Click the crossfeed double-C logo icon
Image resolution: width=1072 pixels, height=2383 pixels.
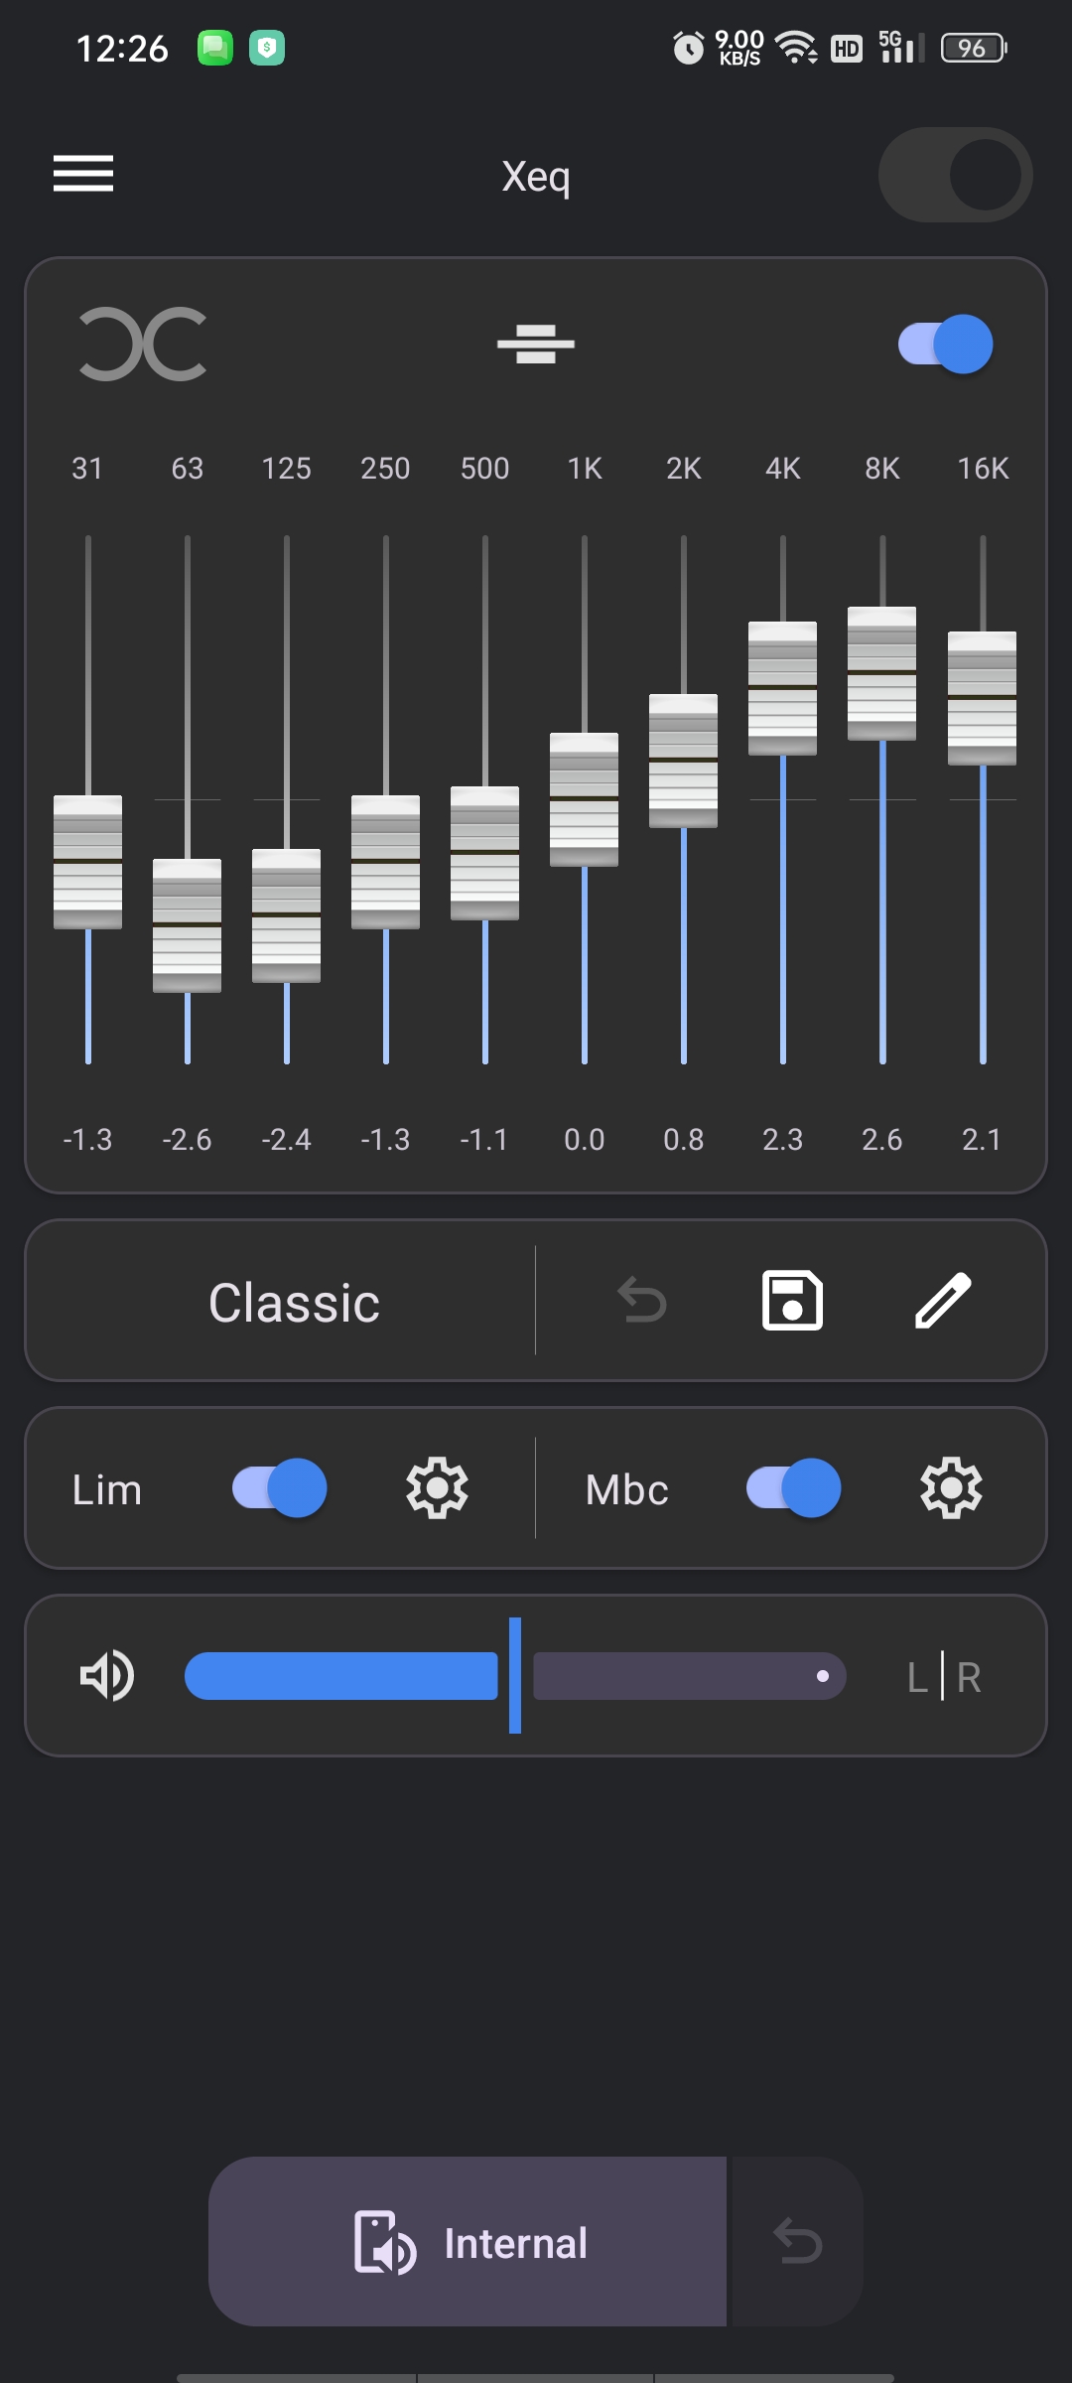tap(143, 345)
